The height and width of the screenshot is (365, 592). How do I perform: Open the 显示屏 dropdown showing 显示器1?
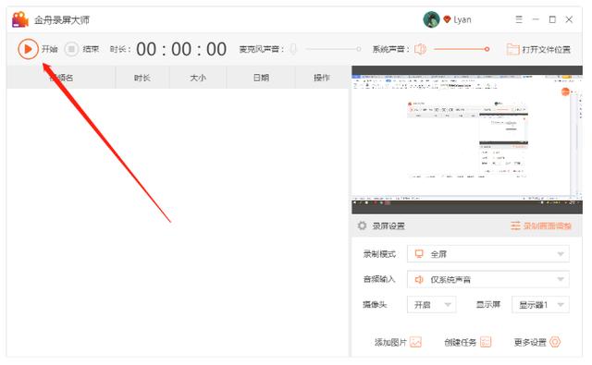tap(540, 305)
